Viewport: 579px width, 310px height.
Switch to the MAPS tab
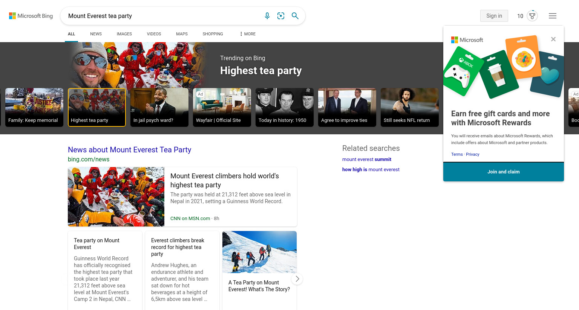tap(182, 34)
